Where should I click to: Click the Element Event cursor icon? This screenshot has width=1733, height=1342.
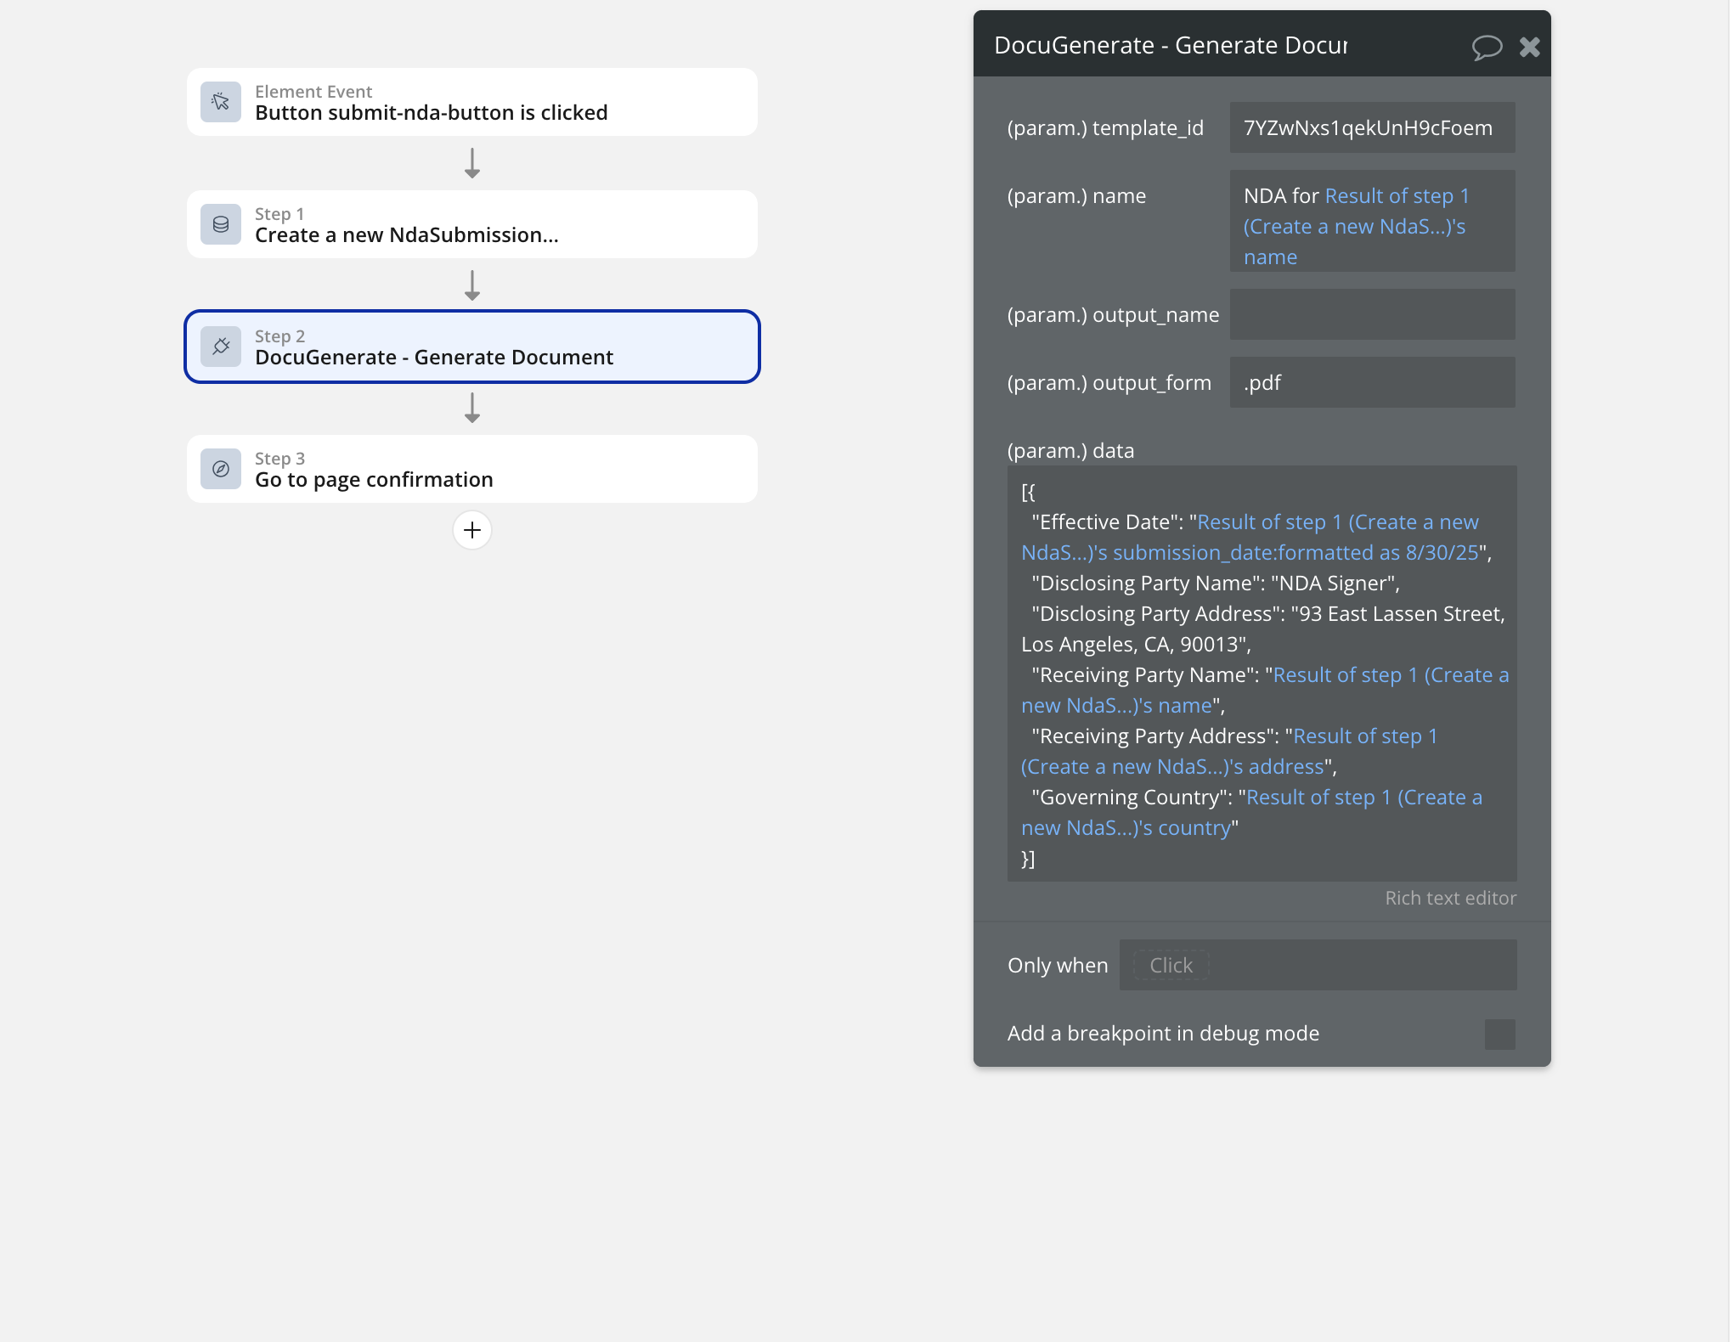(221, 102)
